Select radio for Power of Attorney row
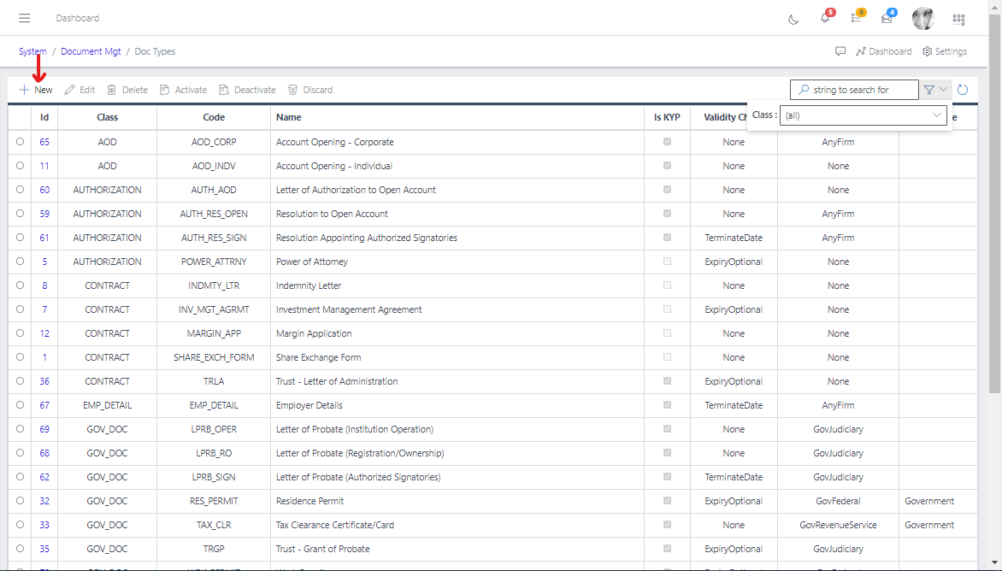 click(21, 262)
